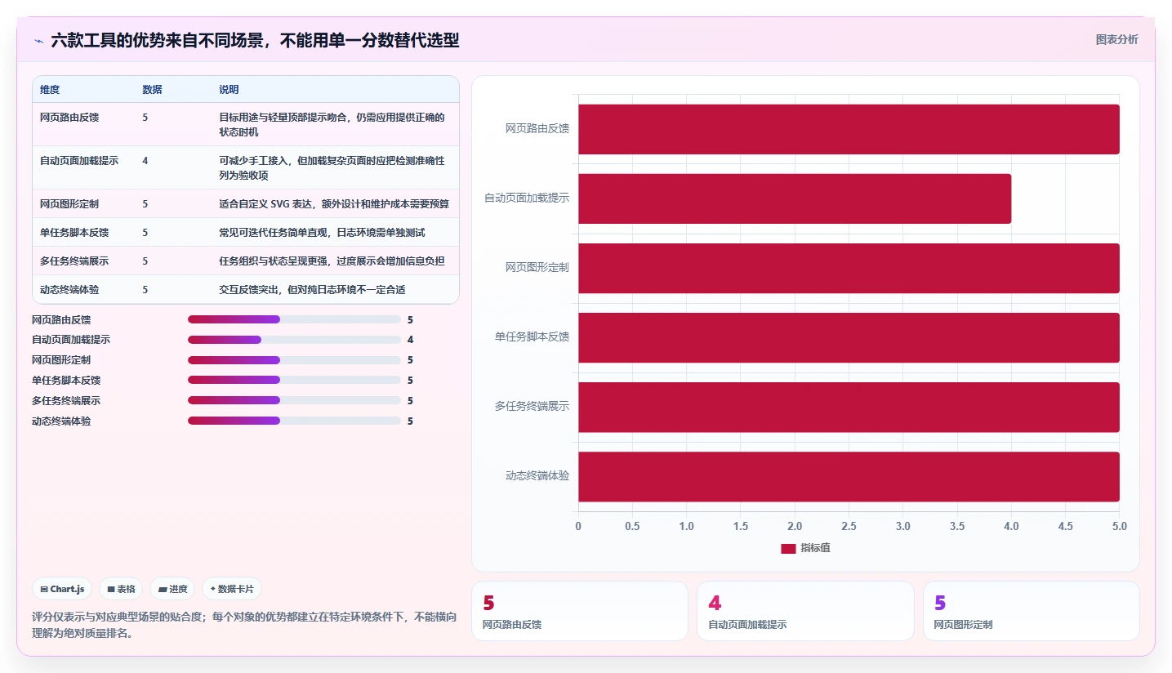
Task: Click the 动态终端体验 progress bar
Action: pyautogui.click(x=294, y=421)
